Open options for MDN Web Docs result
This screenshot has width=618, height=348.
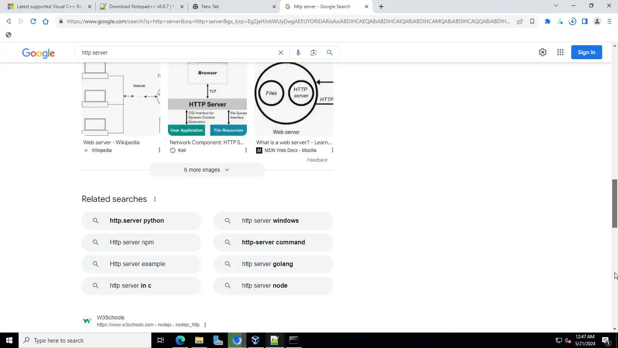point(332,150)
